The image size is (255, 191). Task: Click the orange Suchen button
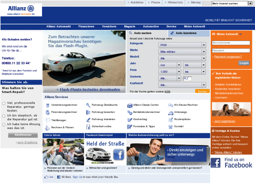click(202, 91)
